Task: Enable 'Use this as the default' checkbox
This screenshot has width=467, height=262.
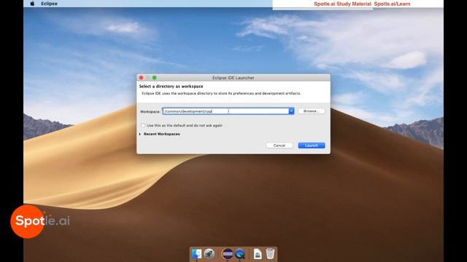Action: pyautogui.click(x=143, y=125)
